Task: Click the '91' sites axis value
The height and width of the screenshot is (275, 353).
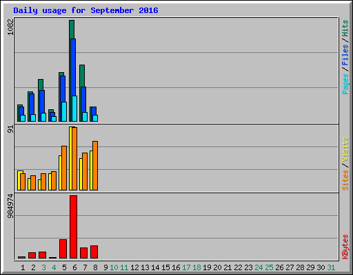Action: click(10, 129)
